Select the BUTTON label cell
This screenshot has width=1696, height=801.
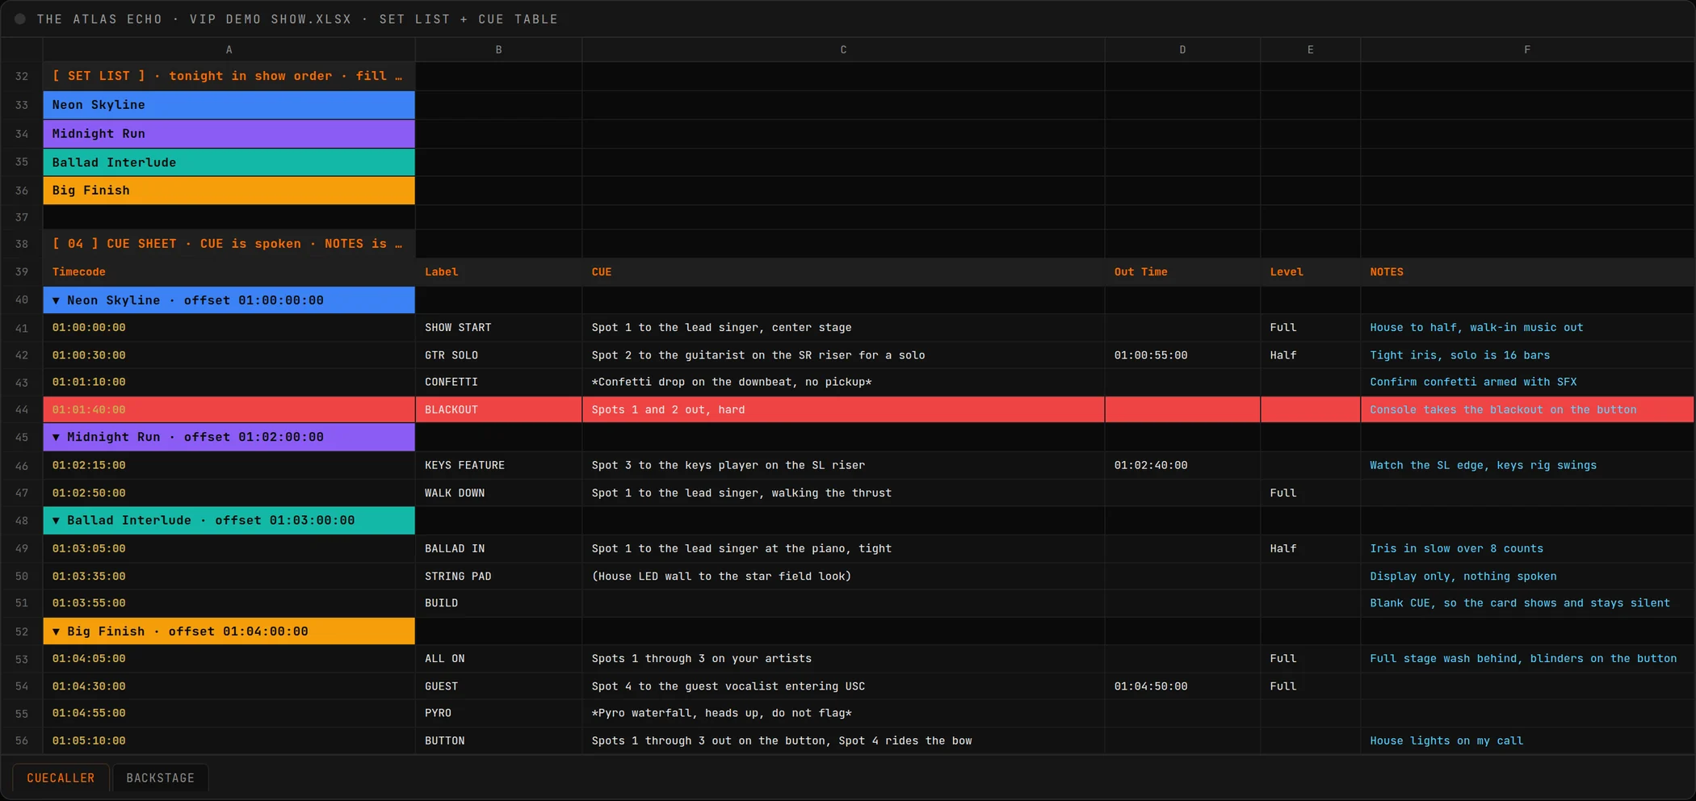(x=498, y=740)
